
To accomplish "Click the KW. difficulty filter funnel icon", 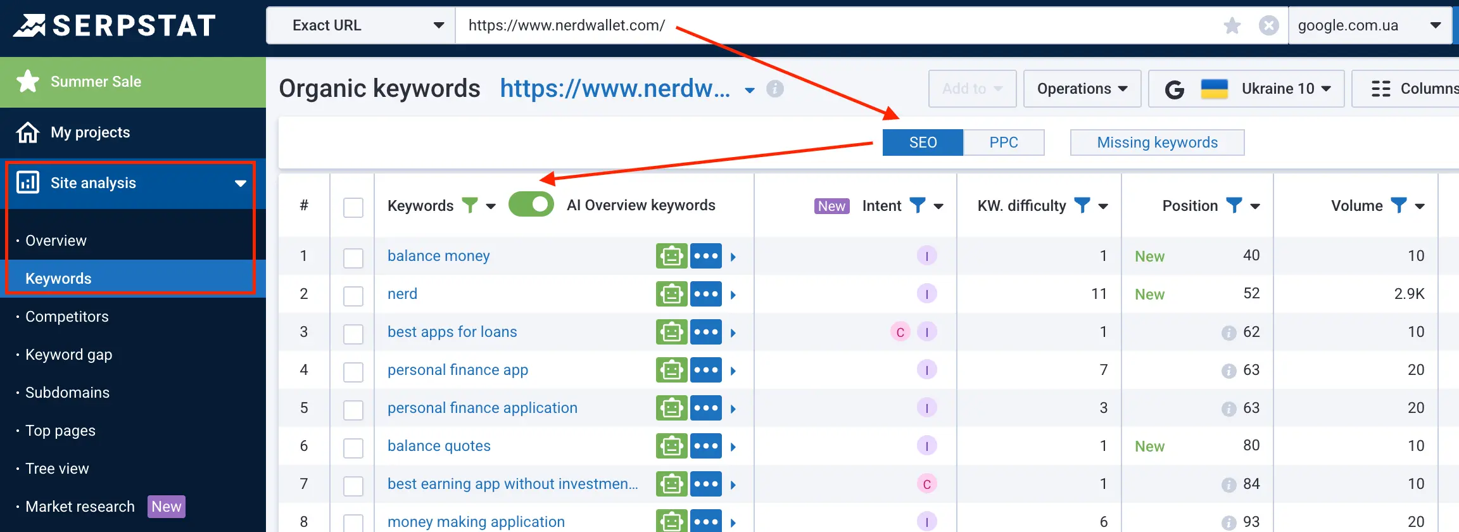I will click(x=1082, y=205).
